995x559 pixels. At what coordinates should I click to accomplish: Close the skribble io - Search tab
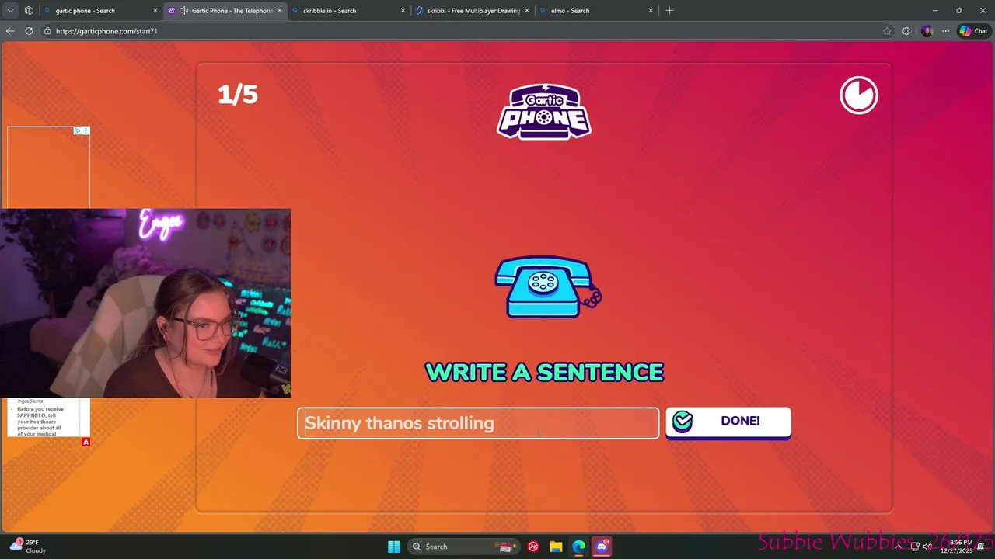(x=403, y=11)
